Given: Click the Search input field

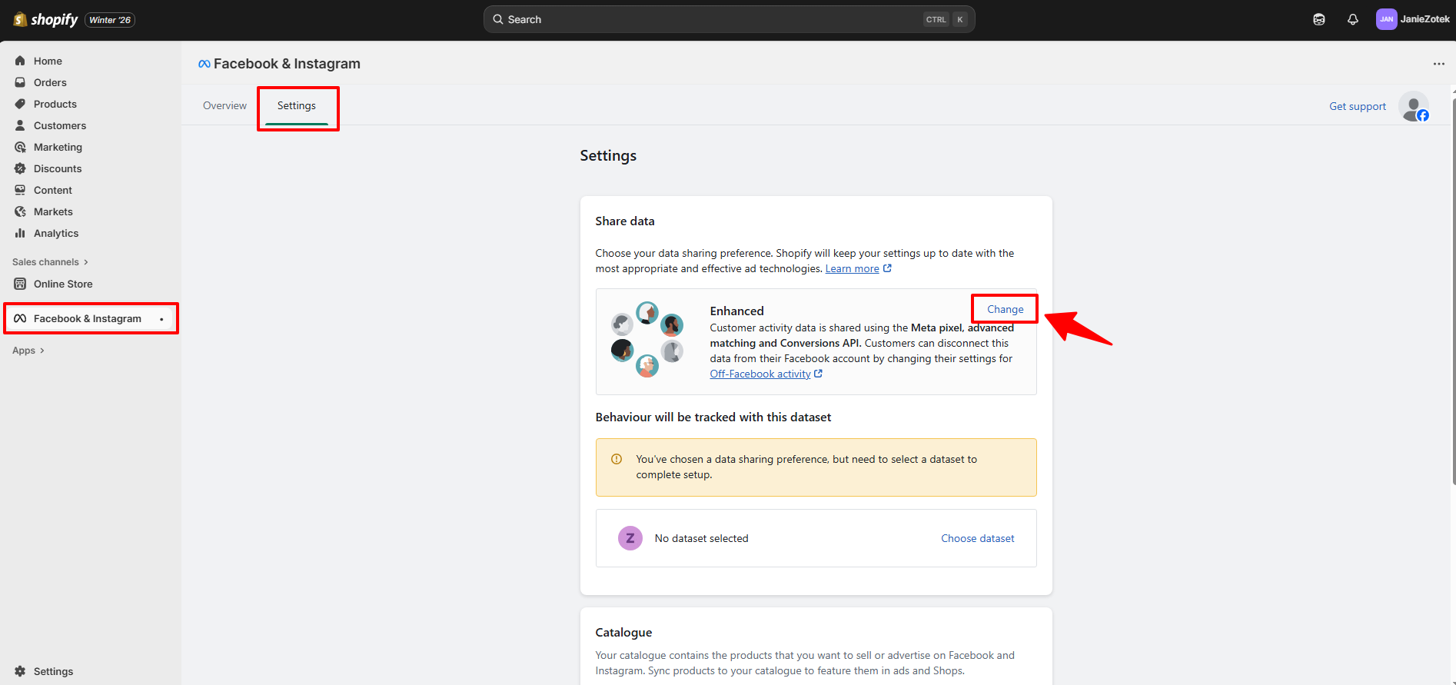Looking at the screenshot, I should (715, 19).
